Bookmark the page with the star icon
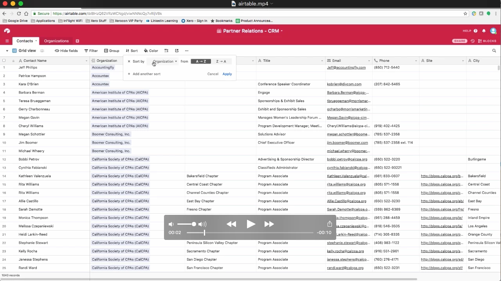The image size is (501, 281). point(465,13)
